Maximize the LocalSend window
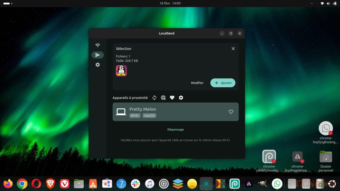This screenshot has width=340, height=191. click(x=231, y=33)
